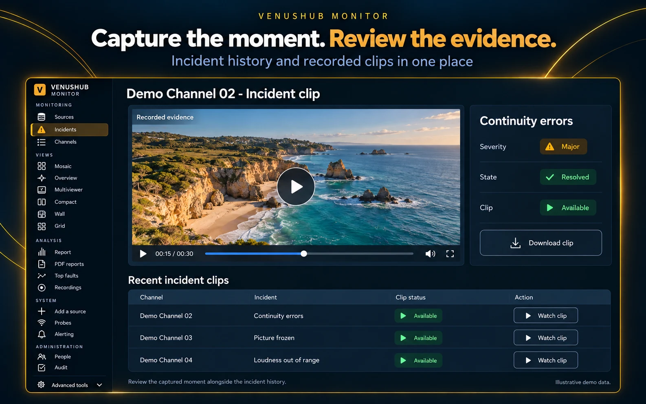646x404 pixels.
Task: Open the Alerting bell icon
Action: click(x=42, y=334)
